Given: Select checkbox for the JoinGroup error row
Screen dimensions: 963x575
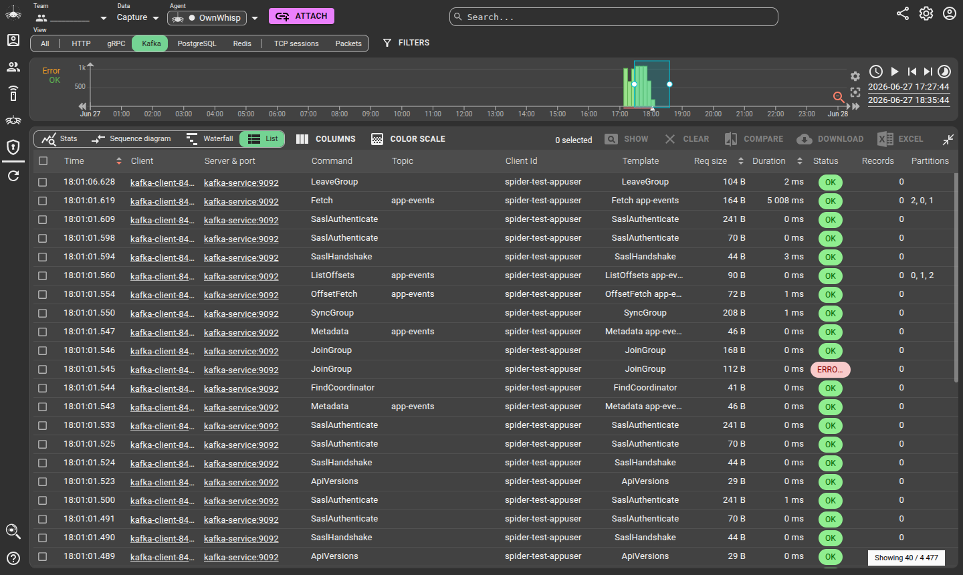Looking at the screenshot, I should pos(43,369).
